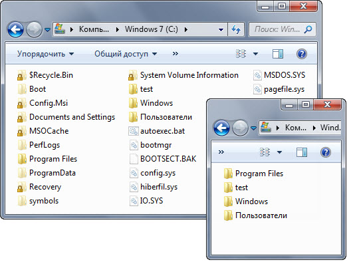Select System Volume Information folder

click(x=183, y=75)
